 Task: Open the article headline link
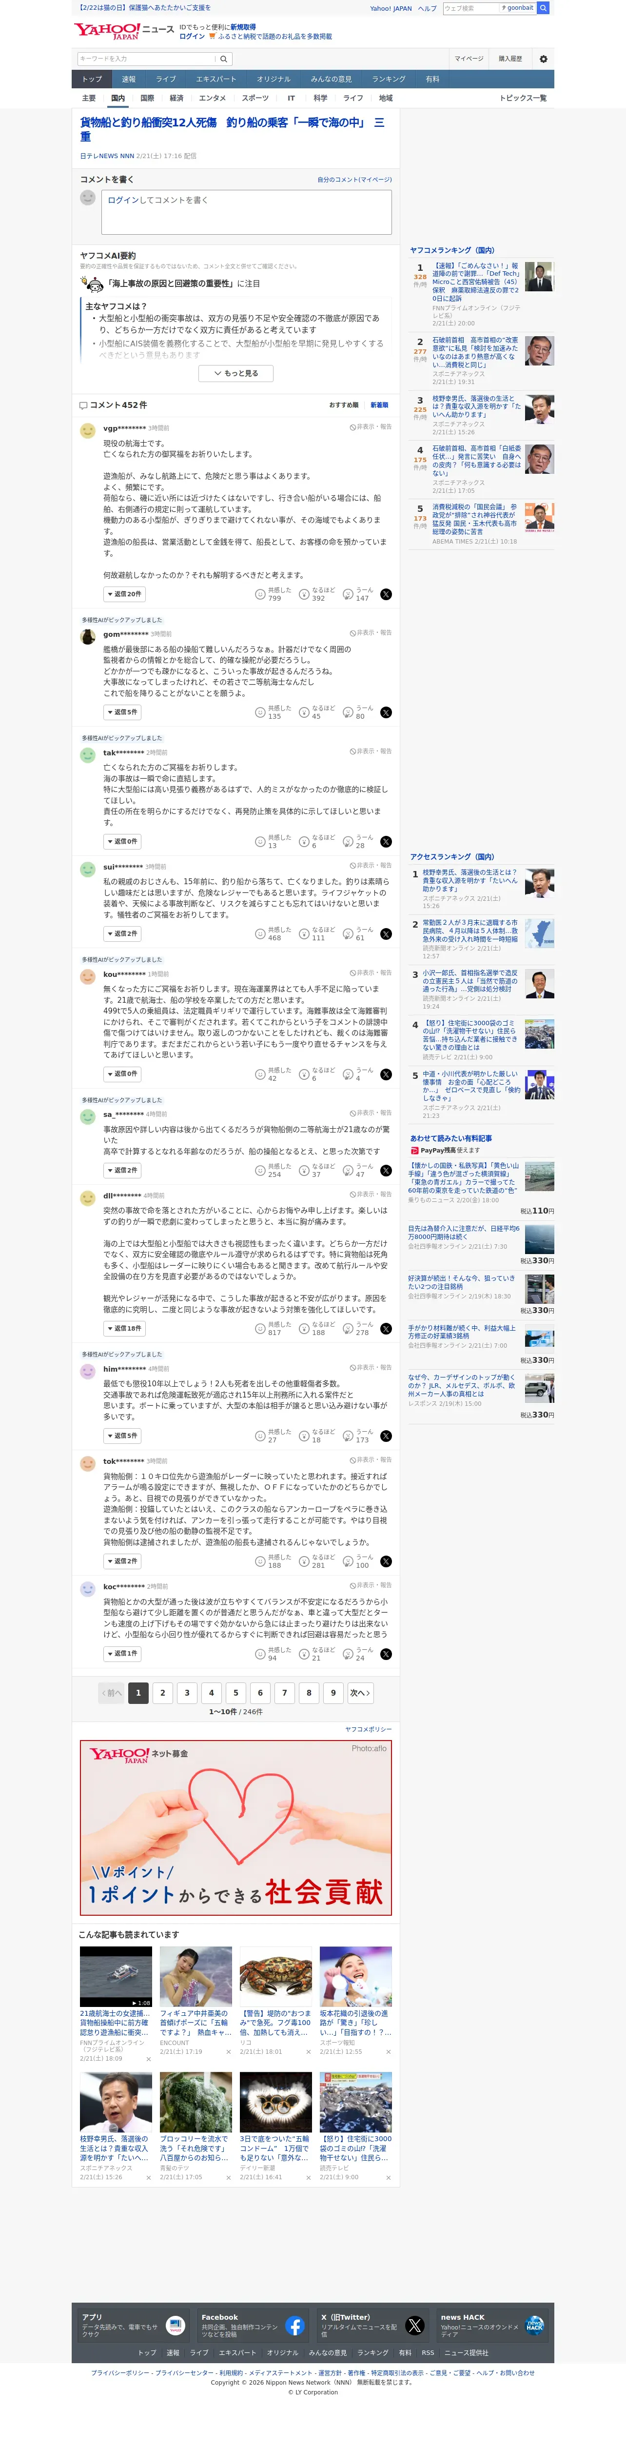pyautogui.click(x=232, y=129)
